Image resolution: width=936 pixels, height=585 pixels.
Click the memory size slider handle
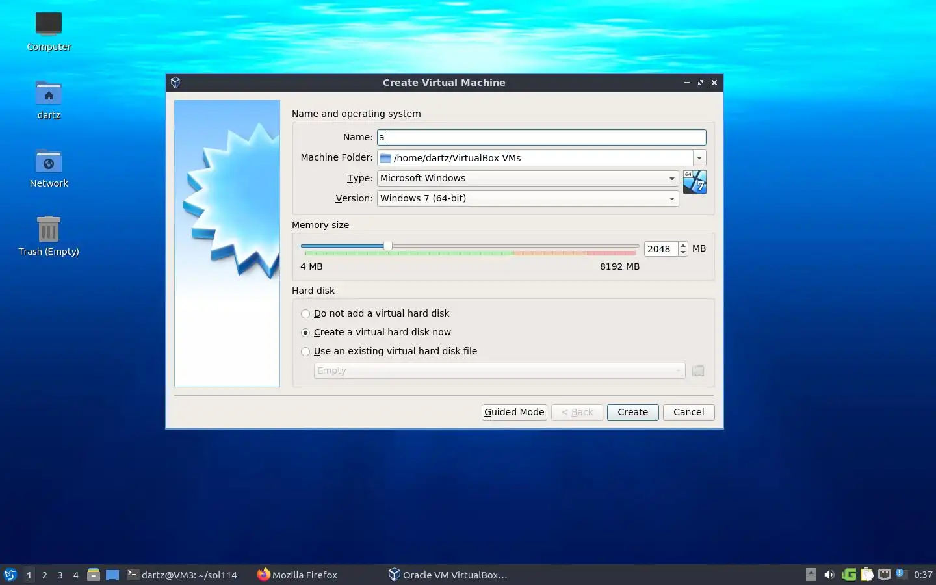388,246
